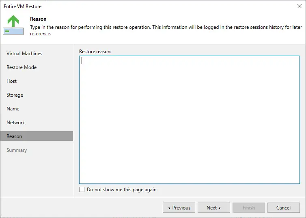
Task: Jump to the Name step
Action: (13, 109)
